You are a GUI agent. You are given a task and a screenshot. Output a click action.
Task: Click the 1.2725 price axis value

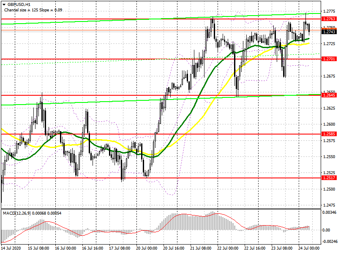[x=329, y=44]
